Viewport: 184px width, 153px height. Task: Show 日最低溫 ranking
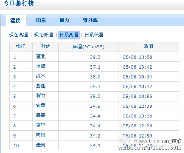[94, 35]
